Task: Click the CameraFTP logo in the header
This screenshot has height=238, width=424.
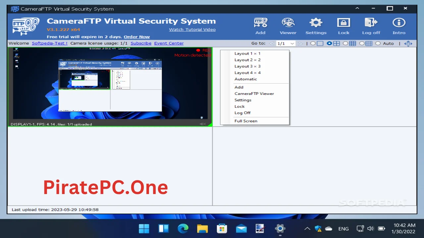Action: click(26, 26)
